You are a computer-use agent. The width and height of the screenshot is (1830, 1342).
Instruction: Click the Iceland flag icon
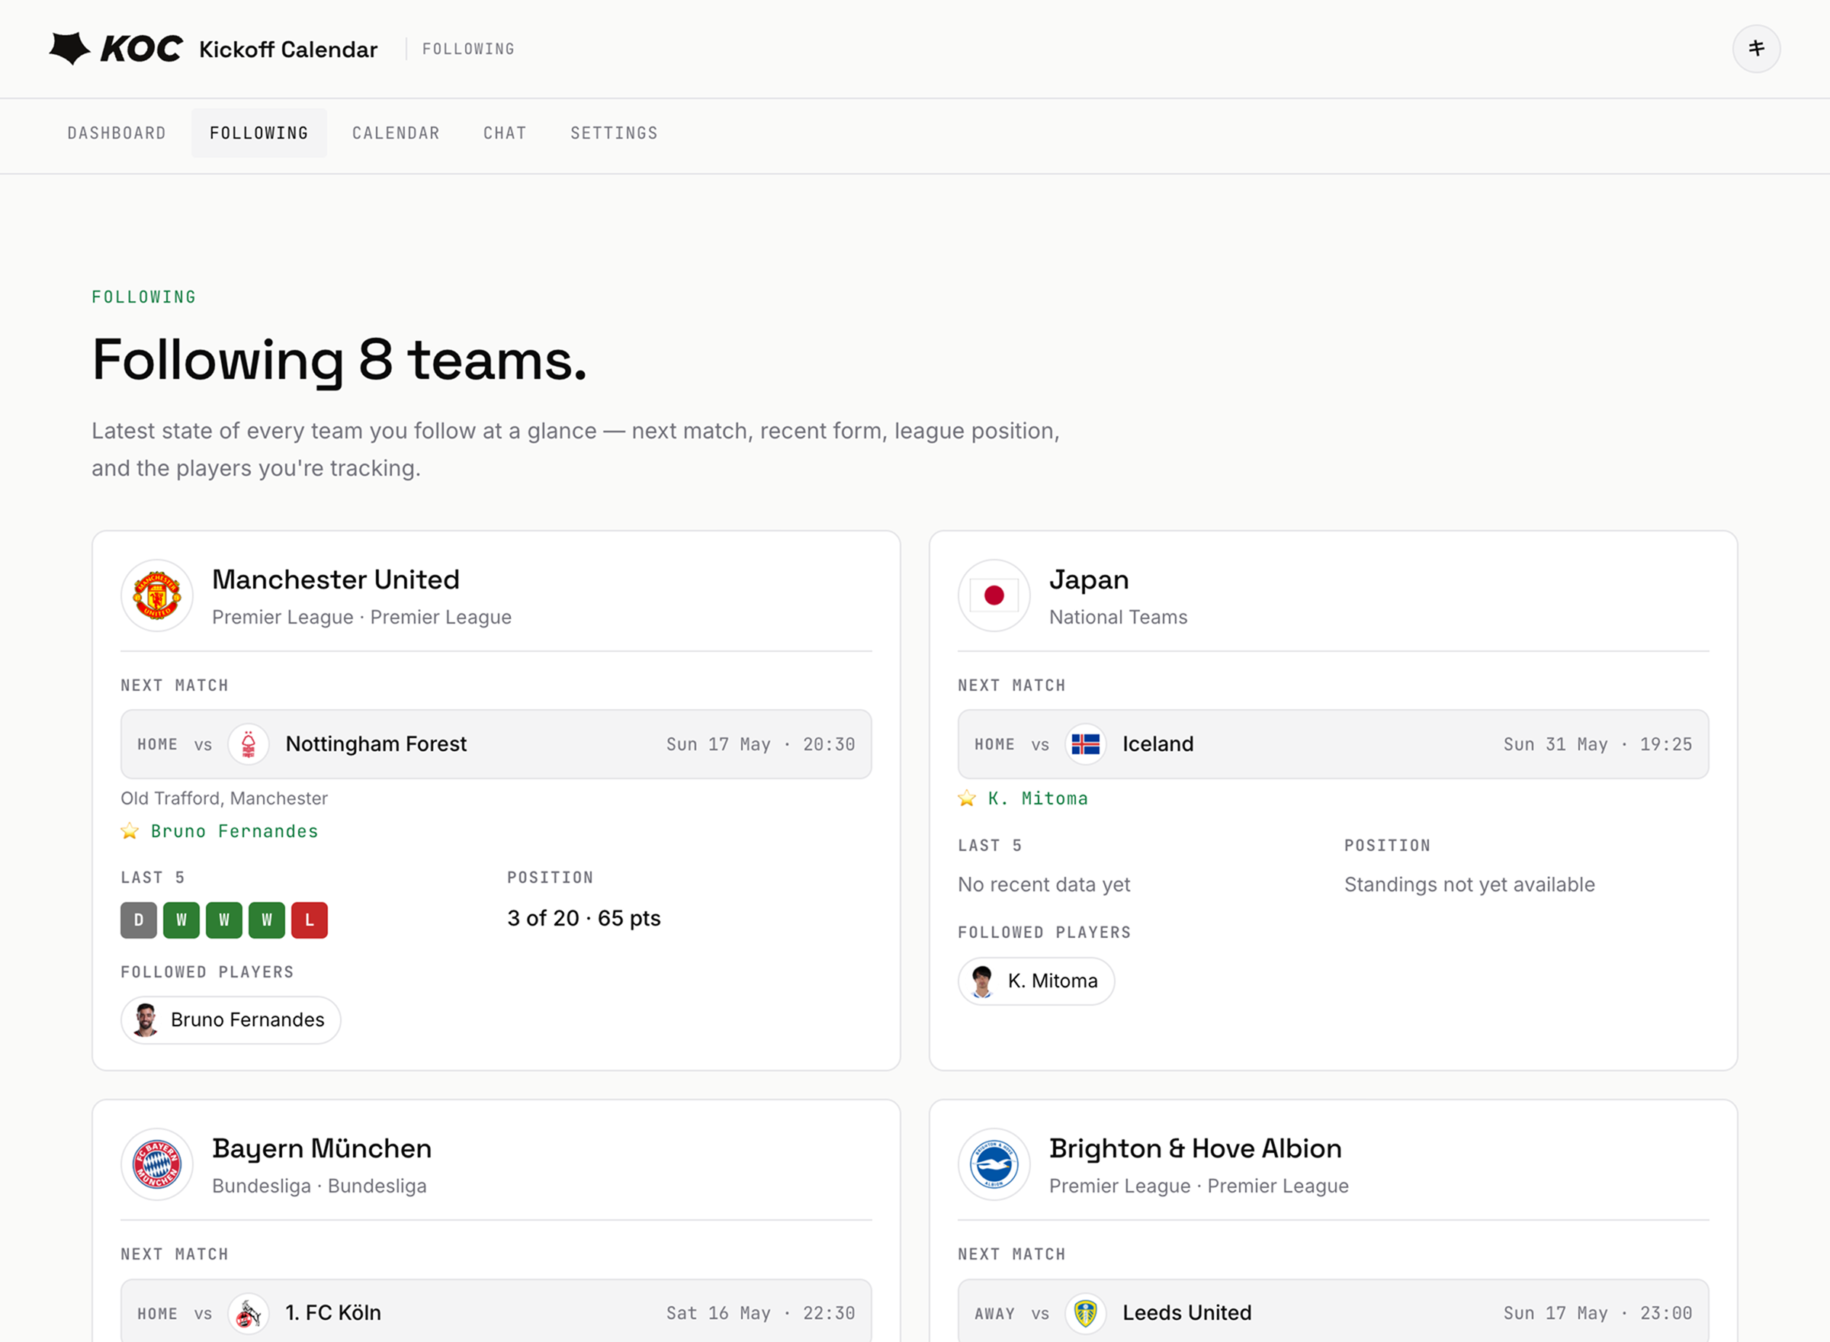(1085, 744)
